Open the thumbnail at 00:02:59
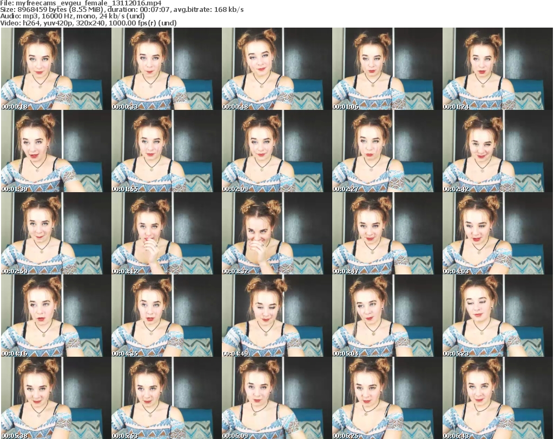Screen dimensions: 554x439 (56, 234)
